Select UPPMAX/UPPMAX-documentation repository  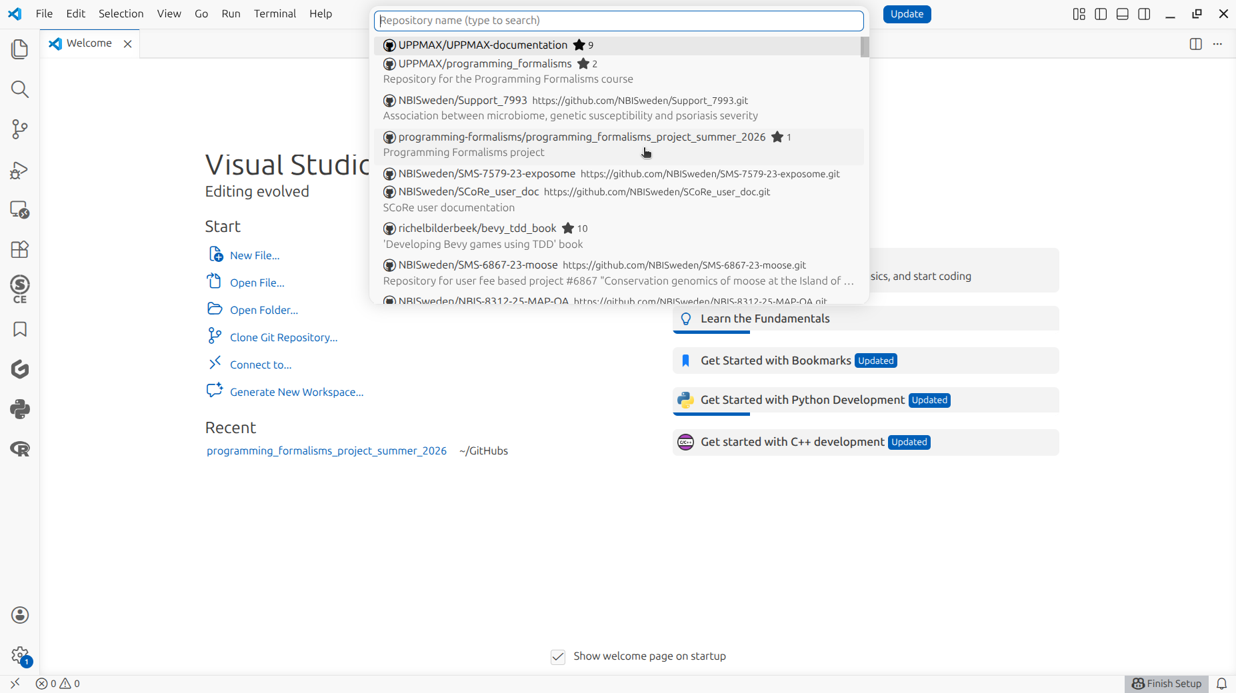[617, 45]
